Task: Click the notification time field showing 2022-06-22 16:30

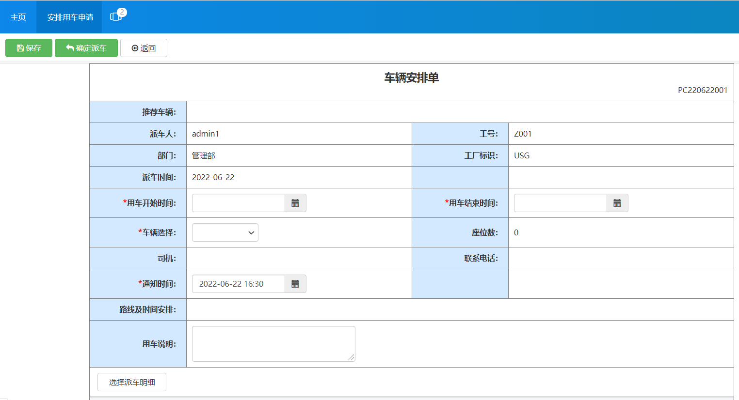Action: click(x=238, y=284)
